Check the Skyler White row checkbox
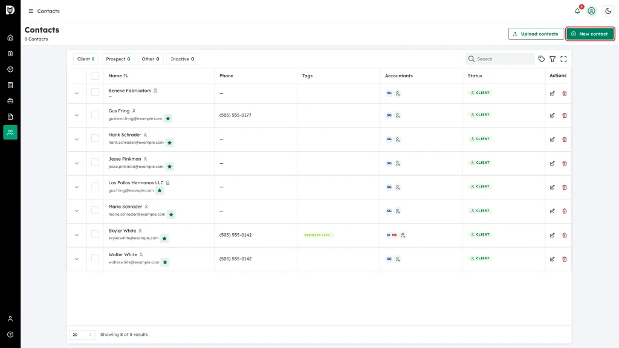This screenshot has width=619, height=348. pyautogui.click(x=95, y=234)
